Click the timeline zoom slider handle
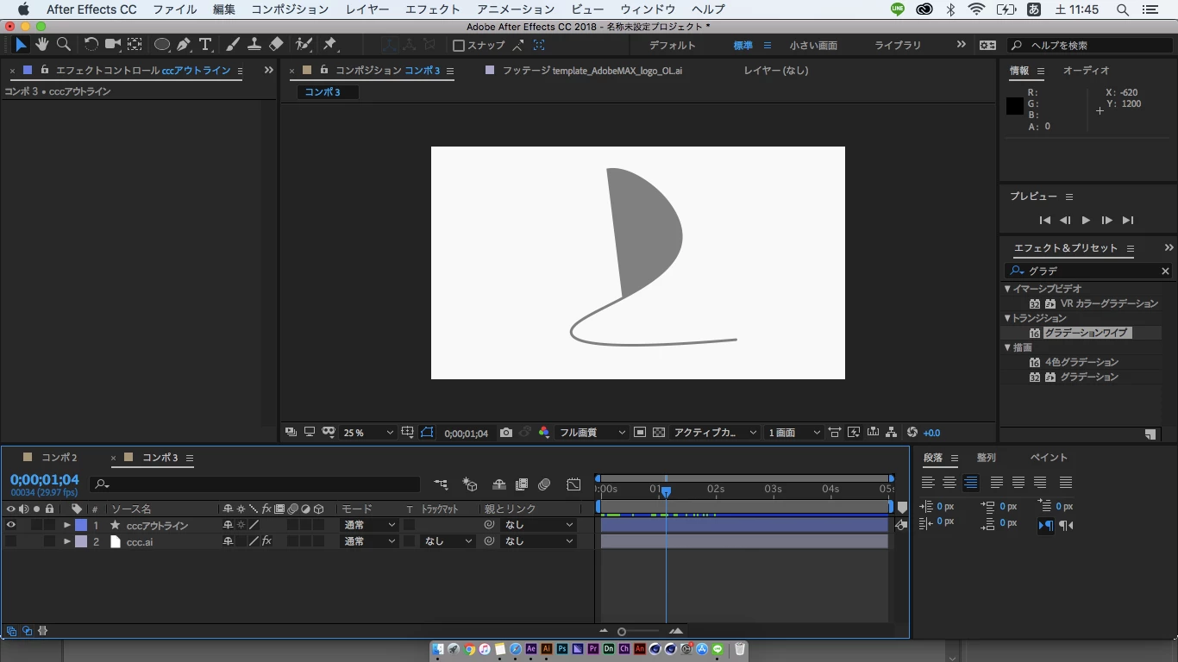1178x662 pixels. pos(622,632)
